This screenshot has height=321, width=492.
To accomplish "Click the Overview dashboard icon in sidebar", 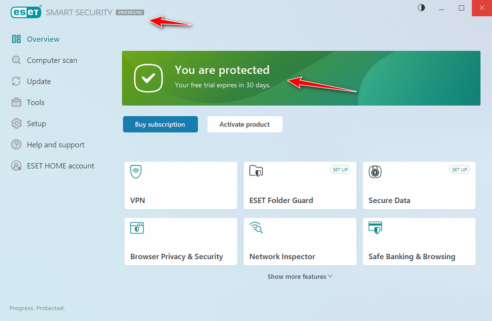I will coord(16,39).
